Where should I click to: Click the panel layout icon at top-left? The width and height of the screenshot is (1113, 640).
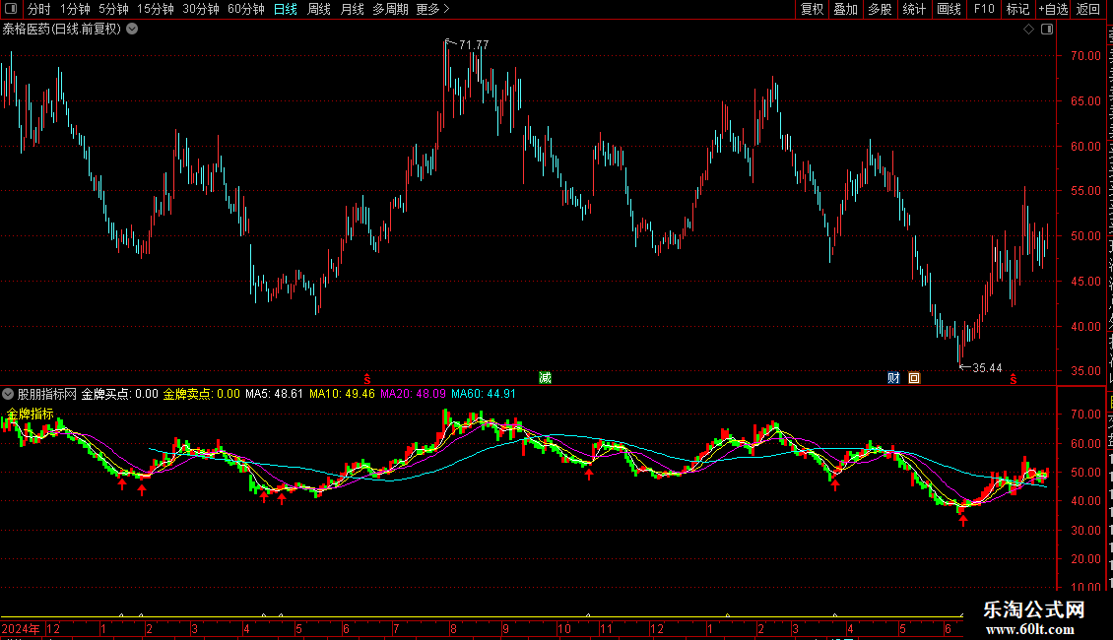coord(11,9)
